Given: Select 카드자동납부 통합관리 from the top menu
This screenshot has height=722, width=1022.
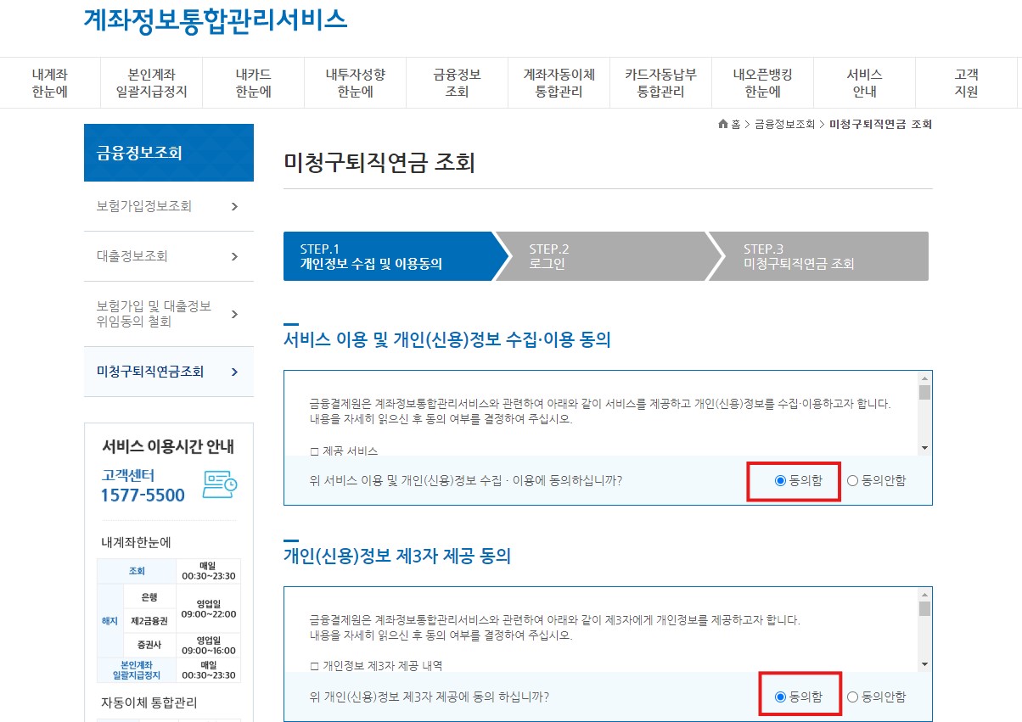Looking at the screenshot, I should pyautogui.click(x=660, y=82).
